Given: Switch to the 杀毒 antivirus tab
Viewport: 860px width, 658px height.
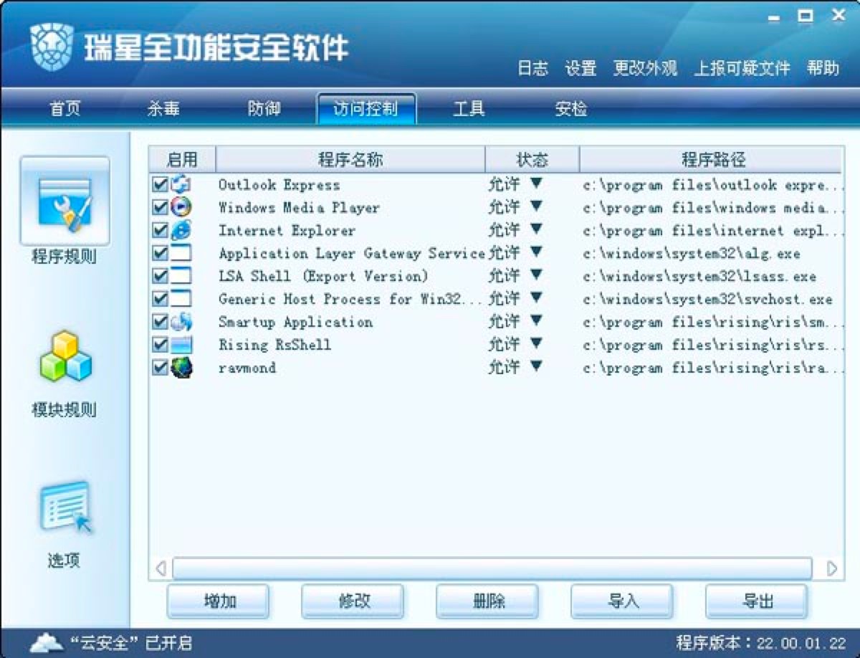Looking at the screenshot, I should (163, 109).
